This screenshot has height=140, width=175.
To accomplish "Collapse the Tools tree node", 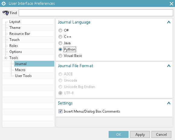I will [5, 58].
